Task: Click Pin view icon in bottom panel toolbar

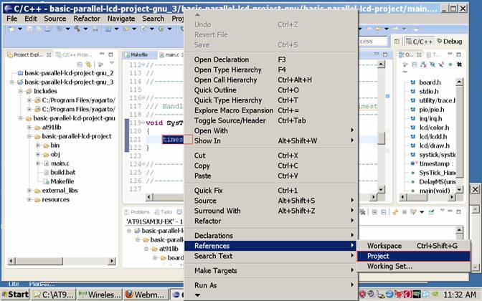Action: [431, 212]
